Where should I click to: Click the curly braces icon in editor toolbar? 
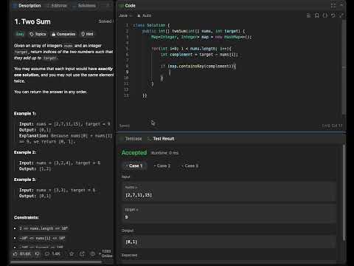tap(325, 16)
